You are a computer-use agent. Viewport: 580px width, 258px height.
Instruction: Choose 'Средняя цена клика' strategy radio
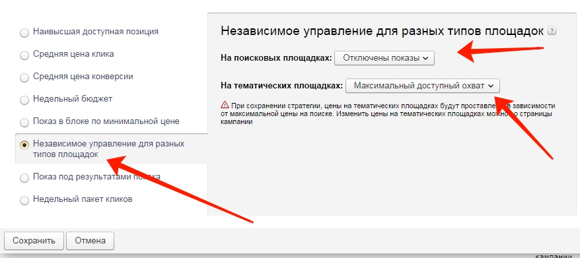tap(24, 56)
